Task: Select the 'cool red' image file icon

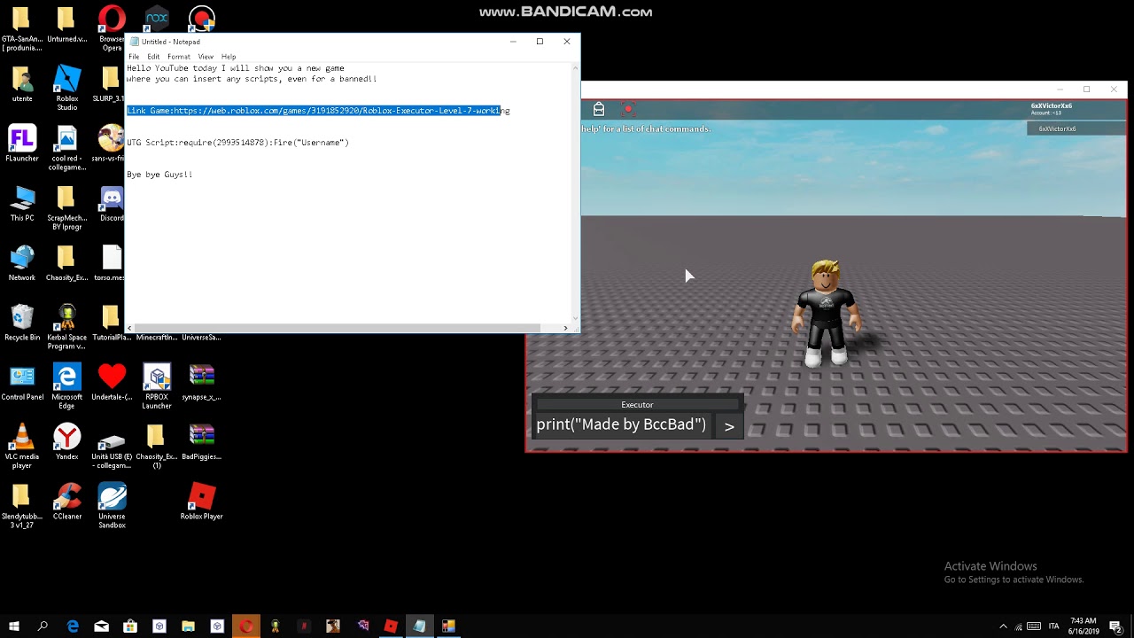Action: click(x=66, y=148)
